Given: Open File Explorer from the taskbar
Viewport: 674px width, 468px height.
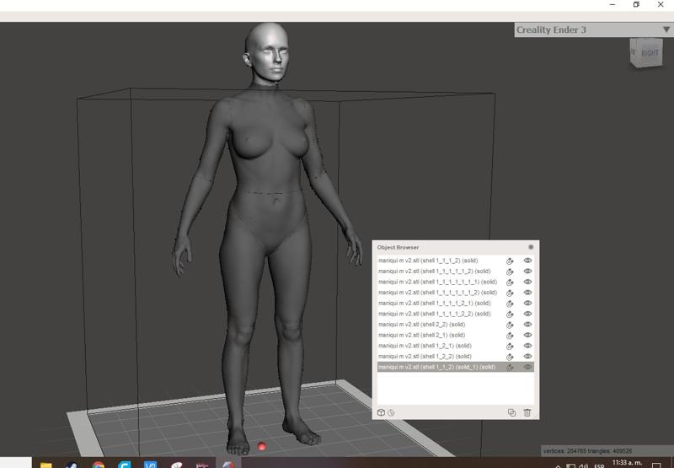Looking at the screenshot, I should (x=46, y=465).
